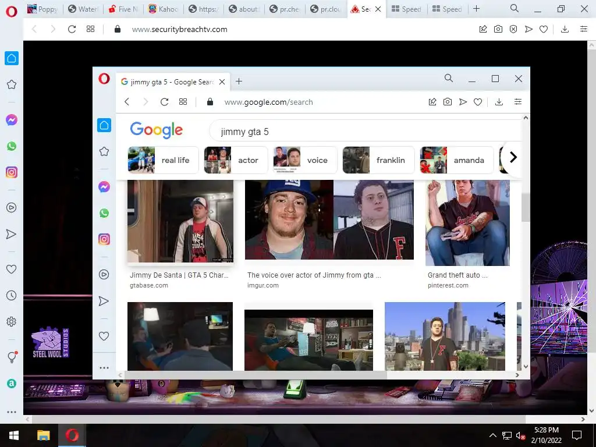Open pinterest Grand theft auto image result
This screenshot has height=447, width=596.
[x=467, y=223]
